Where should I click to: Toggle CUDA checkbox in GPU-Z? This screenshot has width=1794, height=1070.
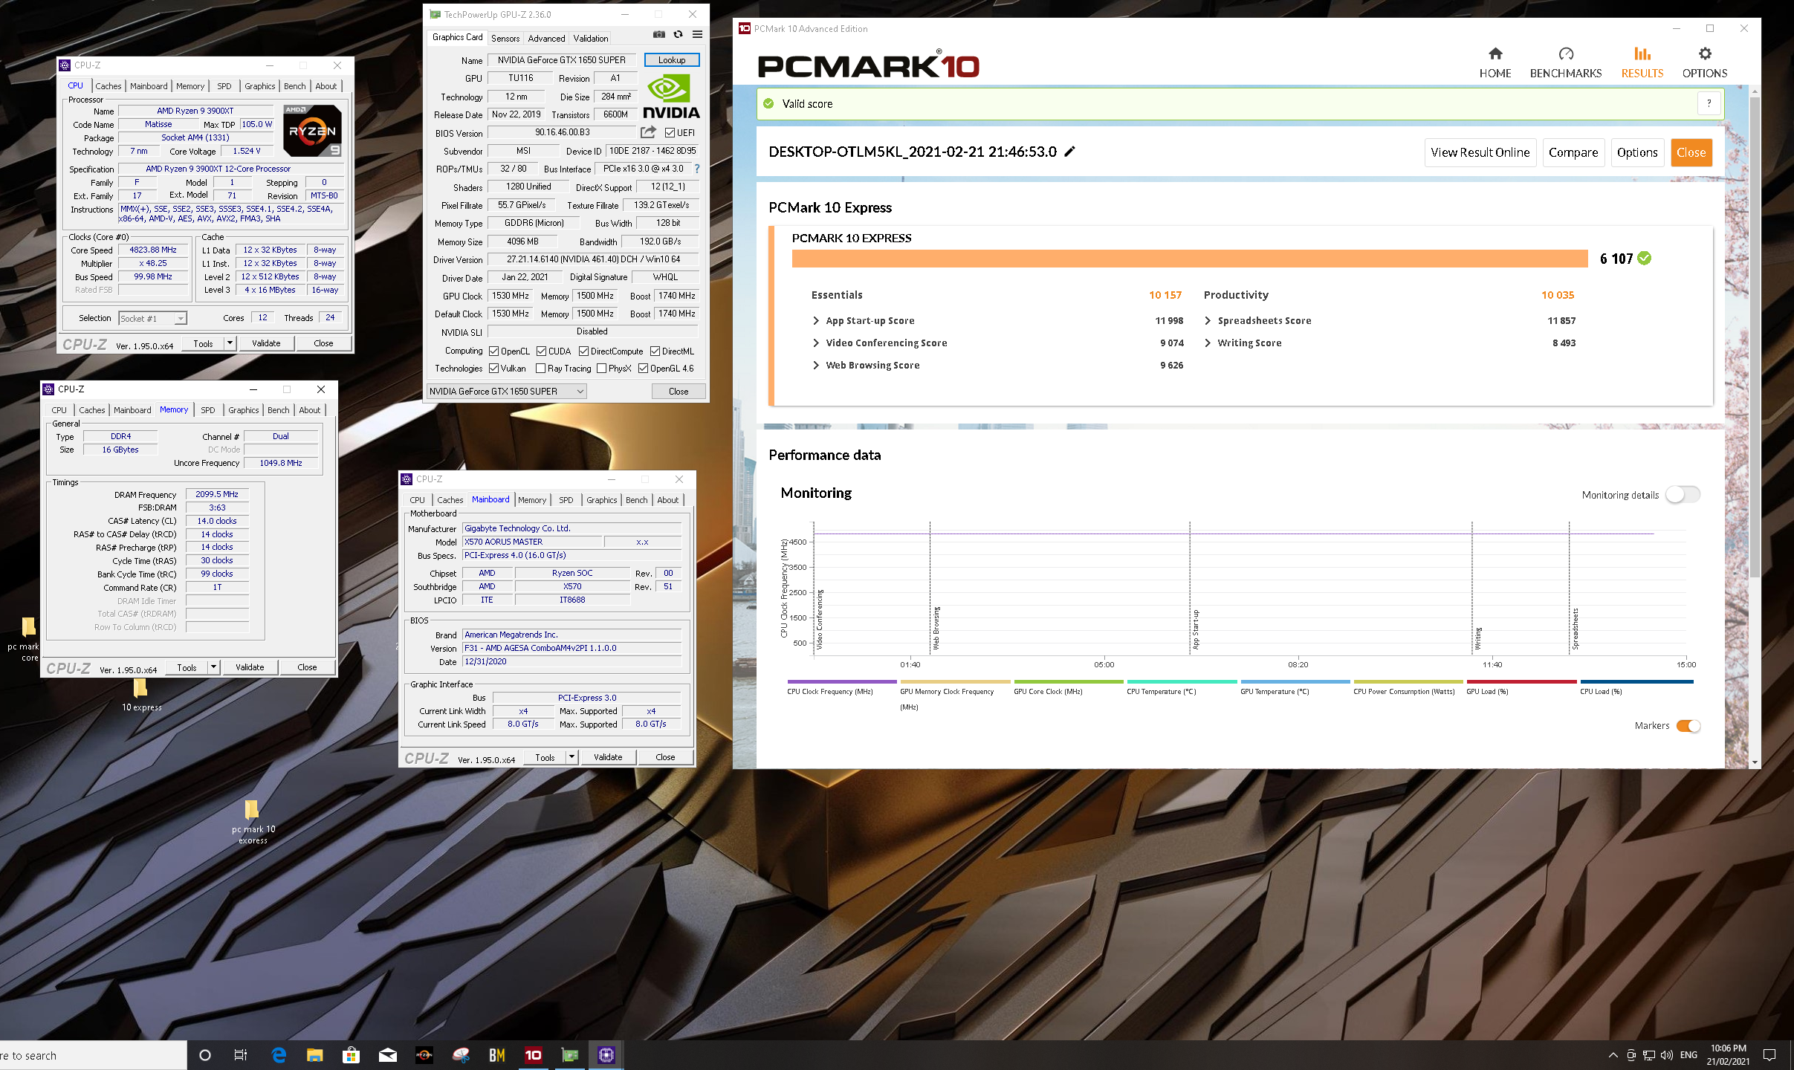tap(541, 351)
